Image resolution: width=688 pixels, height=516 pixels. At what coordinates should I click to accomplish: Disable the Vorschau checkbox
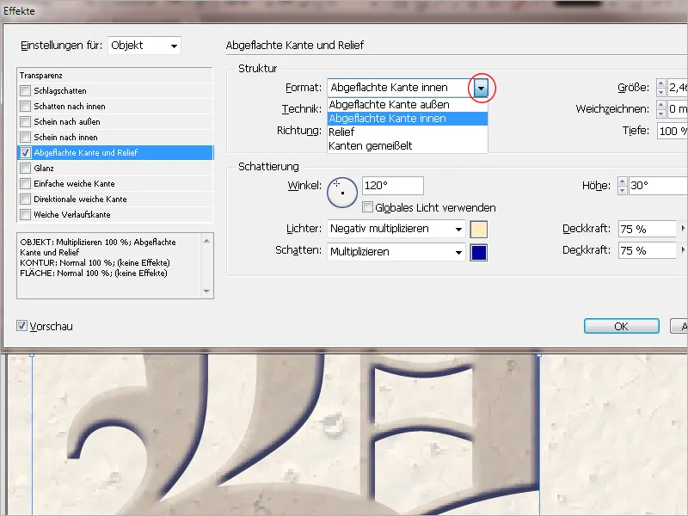tap(21, 327)
